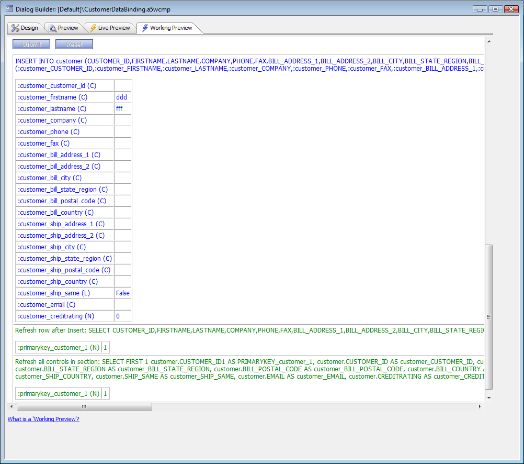This screenshot has height=464, width=524.
Task: Click the Preview tab magnifier icon
Action: click(52, 28)
